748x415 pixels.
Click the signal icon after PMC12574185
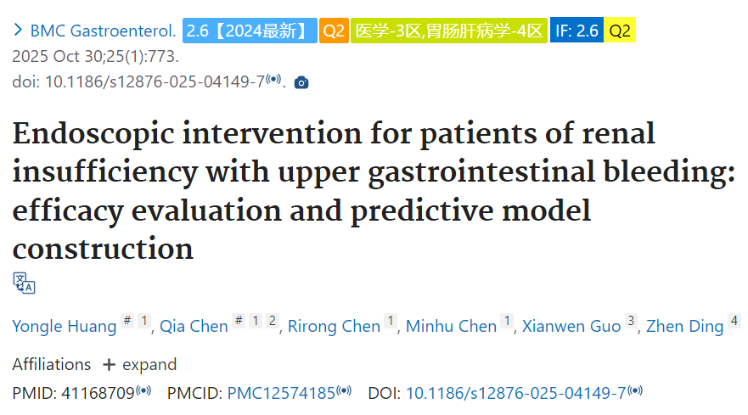[344, 391]
